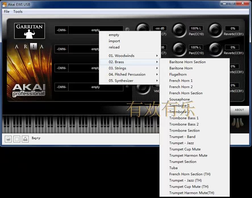252x198 pixels.
Task: Click the second slot -OMNI- channel selector
Action: click(61, 49)
